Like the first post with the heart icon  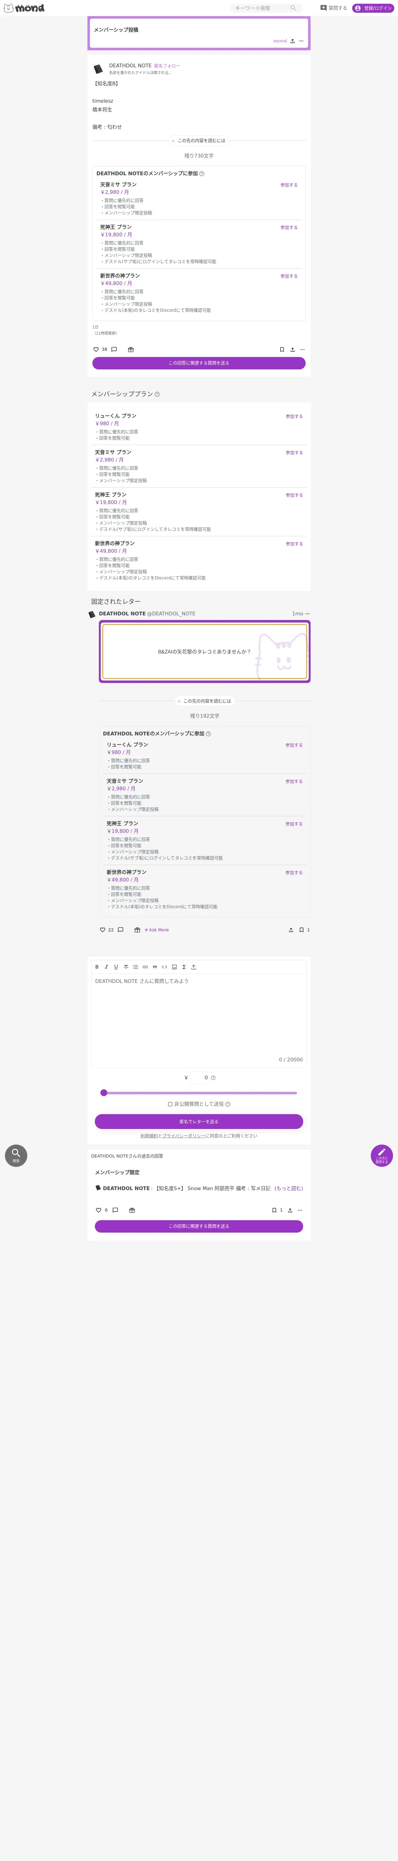96,350
